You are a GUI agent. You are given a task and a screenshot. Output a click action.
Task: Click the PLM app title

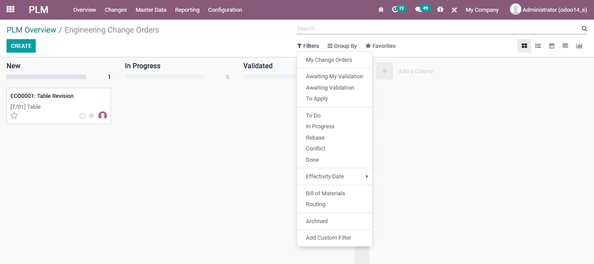(39, 10)
